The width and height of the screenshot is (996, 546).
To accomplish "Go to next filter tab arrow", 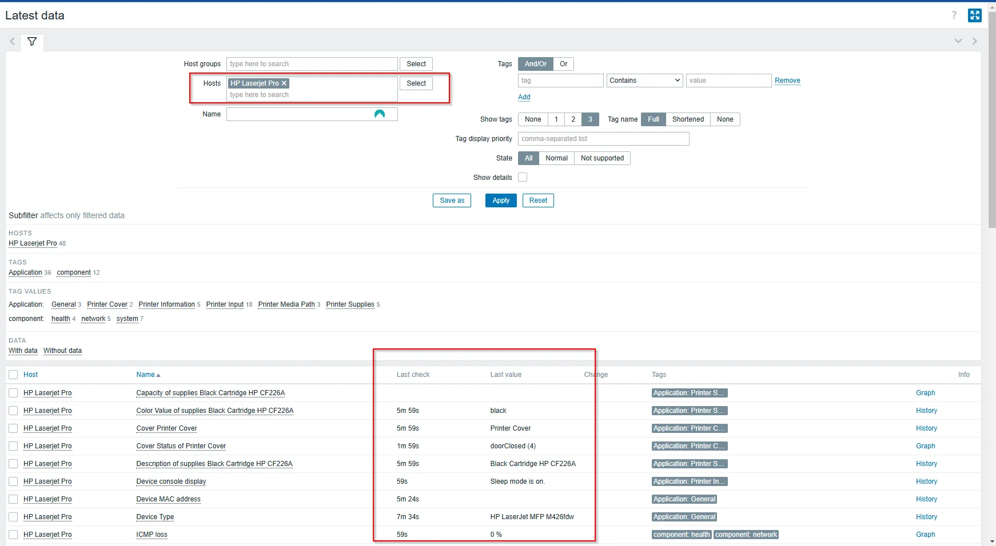I will click(x=975, y=41).
